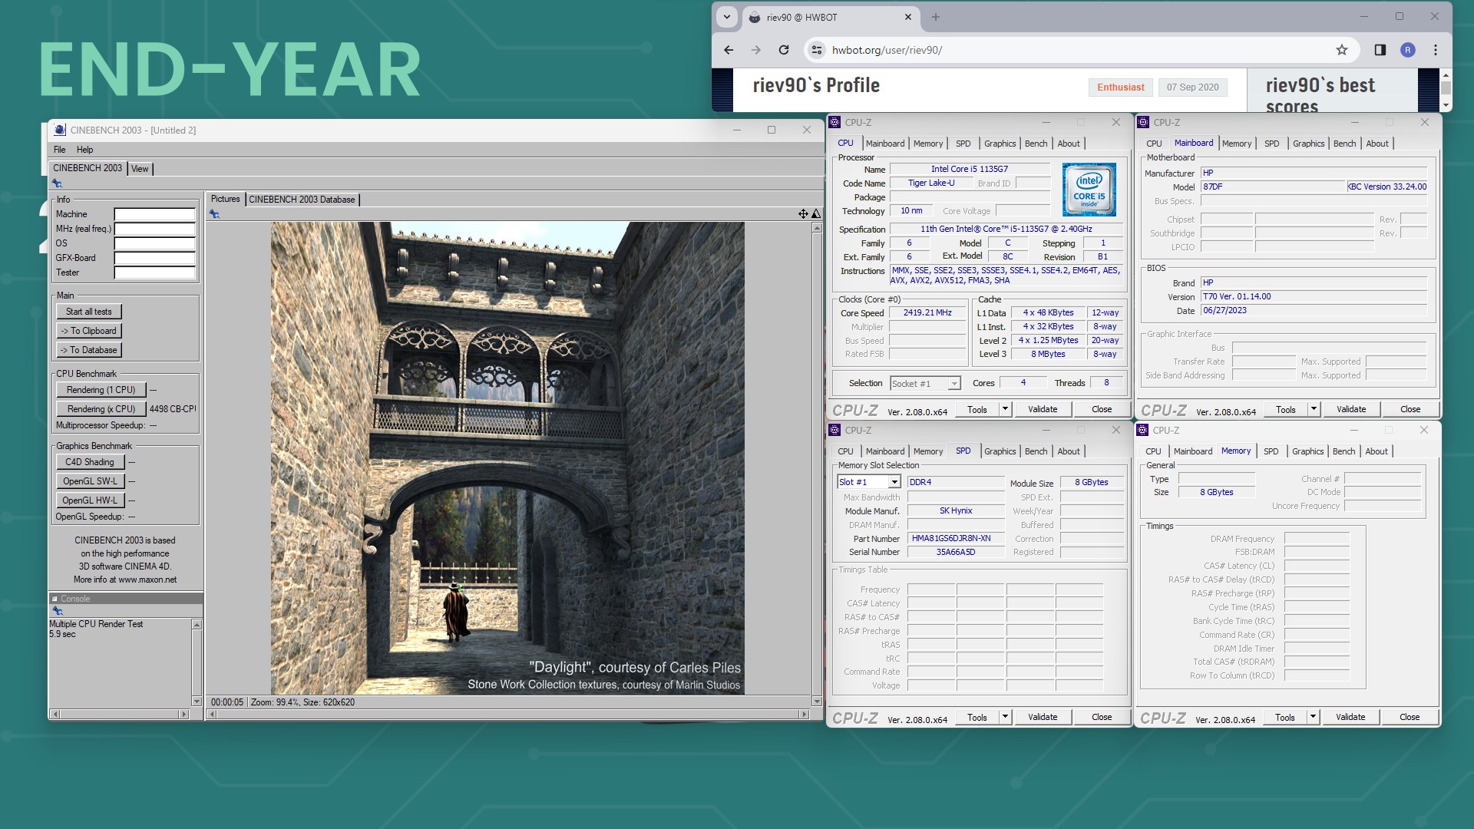Select the Pictures tab
1474x829 pixels.
[x=226, y=199]
